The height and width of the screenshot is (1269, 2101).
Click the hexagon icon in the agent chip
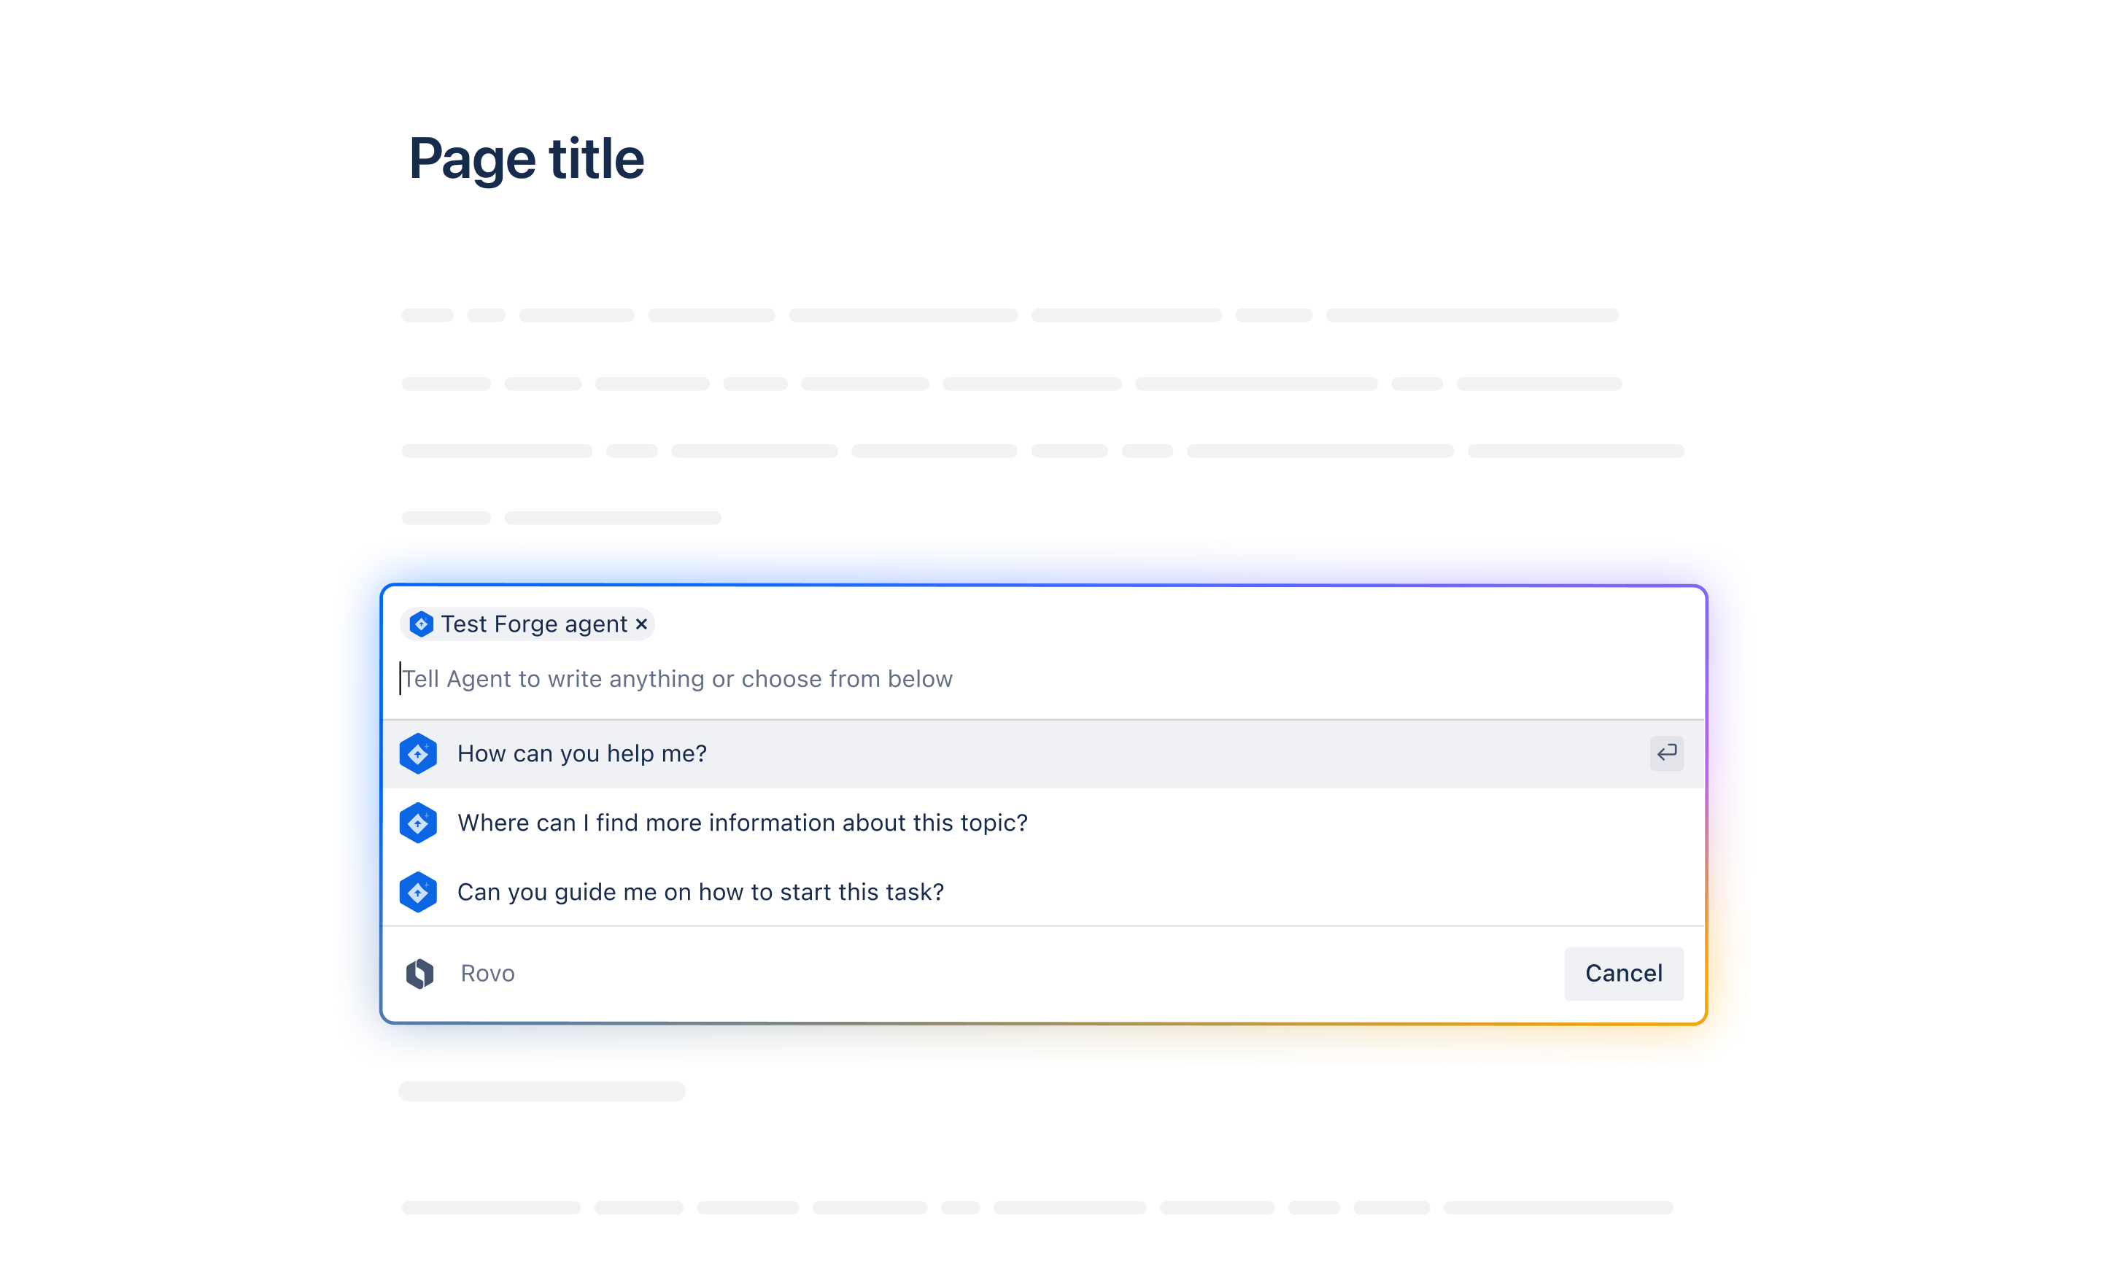421,625
